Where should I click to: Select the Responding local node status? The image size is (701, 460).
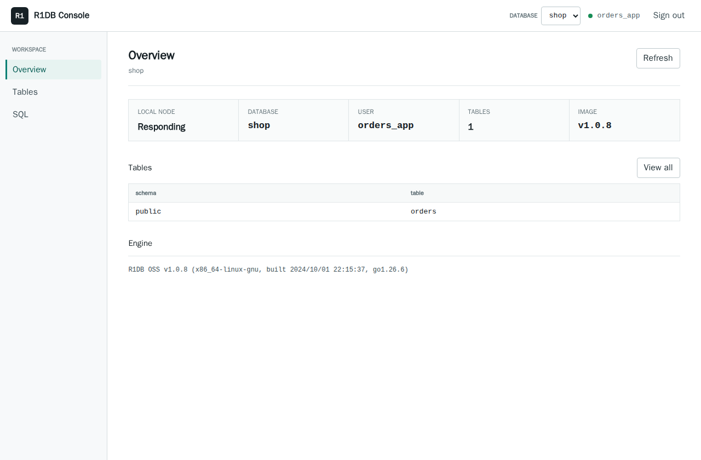162,127
